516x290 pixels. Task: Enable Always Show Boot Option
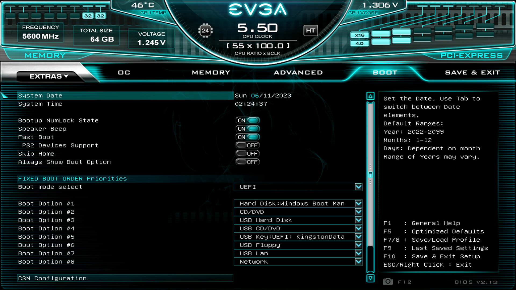(247, 162)
